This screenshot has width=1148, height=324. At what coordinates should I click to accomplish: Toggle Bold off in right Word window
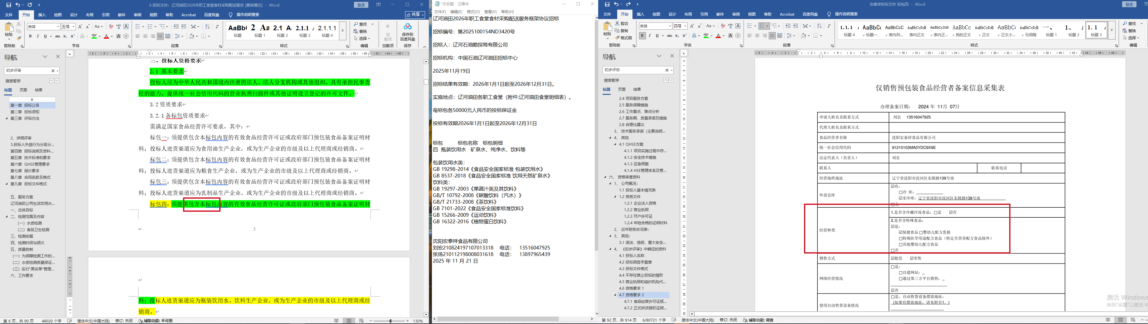click(x=642, y=36)
